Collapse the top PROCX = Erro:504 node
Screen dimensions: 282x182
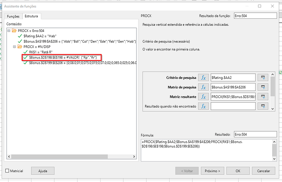tap(9, 31)
